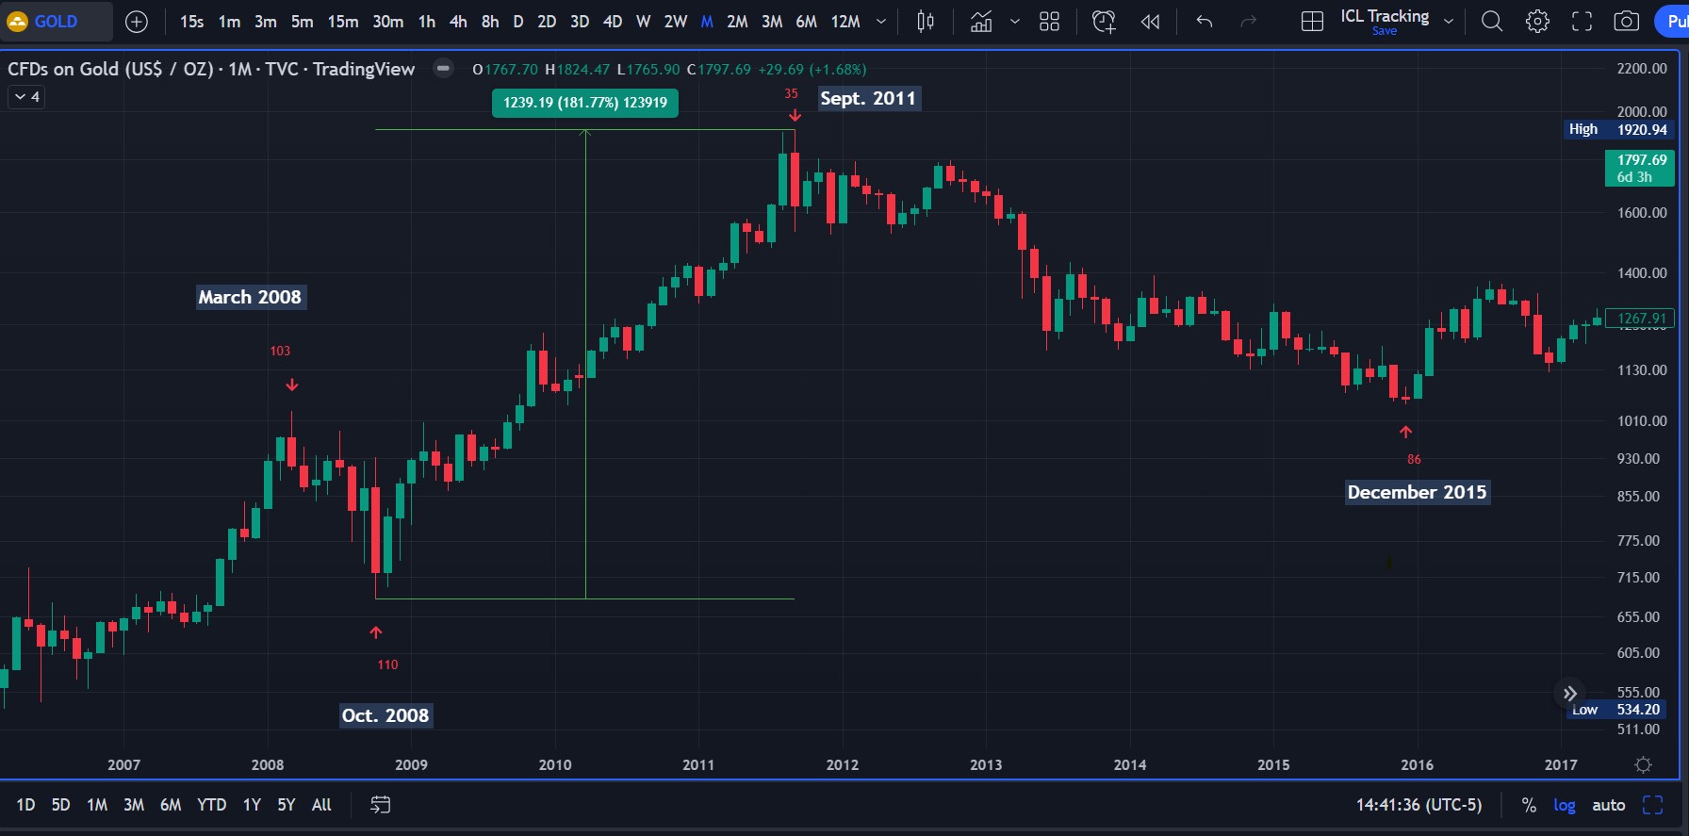Open chart settings gear
The width and height of the screenshot is (1689, 836).
(x=1537, y=22)
